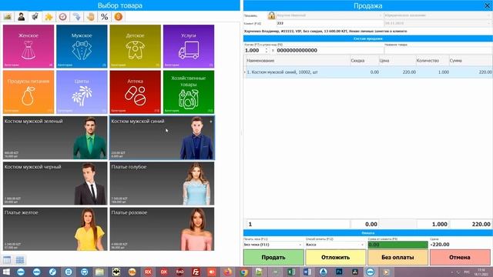Click the yellow puzzle piece icon
This screenshot has height=277, width=493.
49,17
